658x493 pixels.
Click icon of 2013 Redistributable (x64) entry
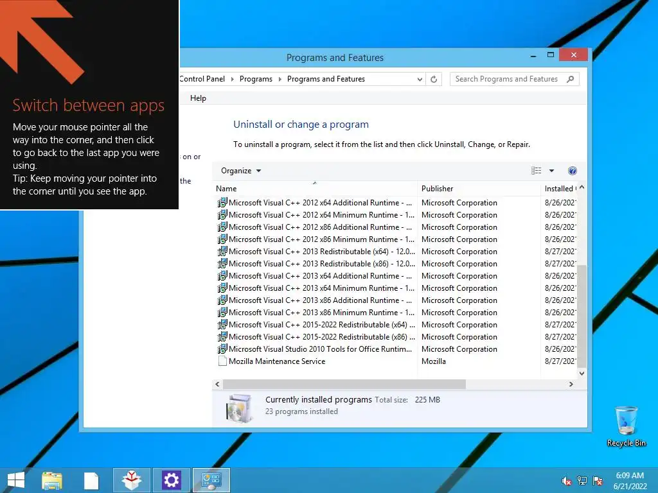222,251
